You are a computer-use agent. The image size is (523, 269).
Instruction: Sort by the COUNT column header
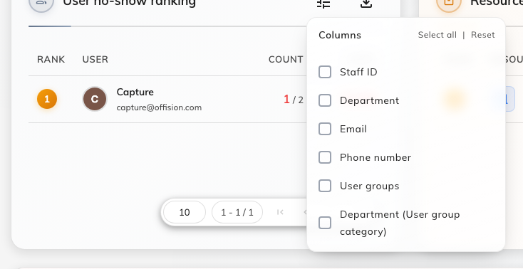click(286, 59)
